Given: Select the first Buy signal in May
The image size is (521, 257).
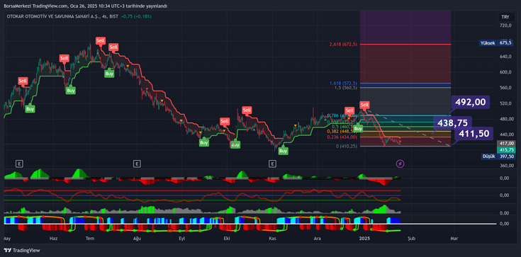Looking at the screenshot, I should tap(30, 109).
